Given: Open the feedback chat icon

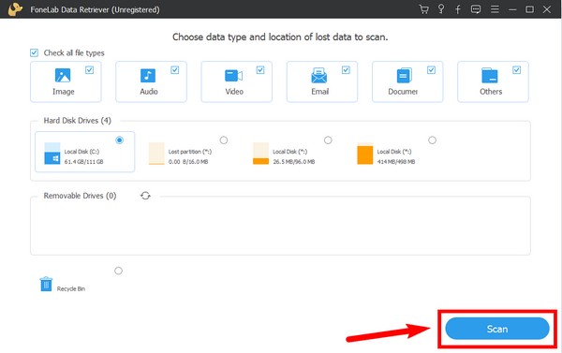Looking at the screenshot, I should click(476, 9).
